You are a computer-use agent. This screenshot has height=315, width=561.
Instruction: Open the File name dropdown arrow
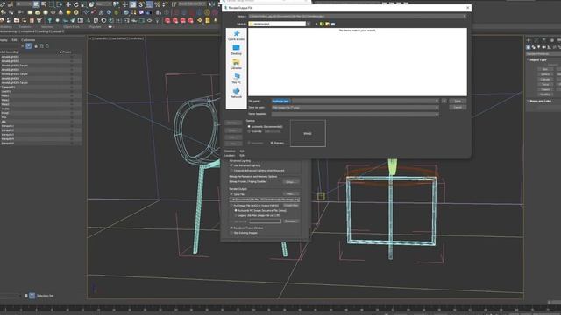click(437, 101)
